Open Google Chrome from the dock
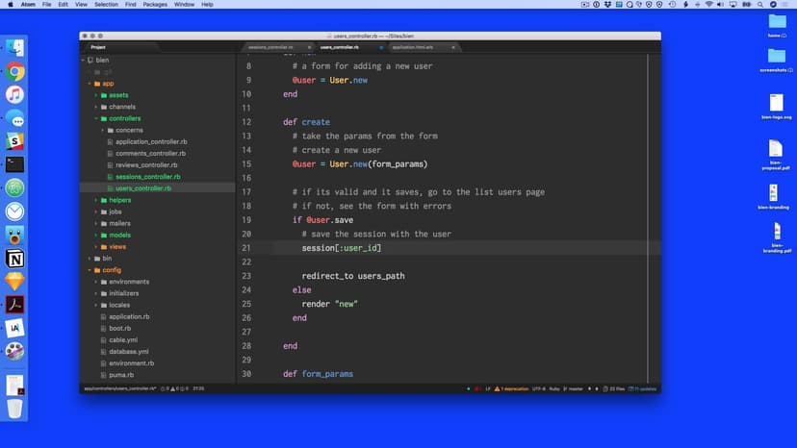 14,71
